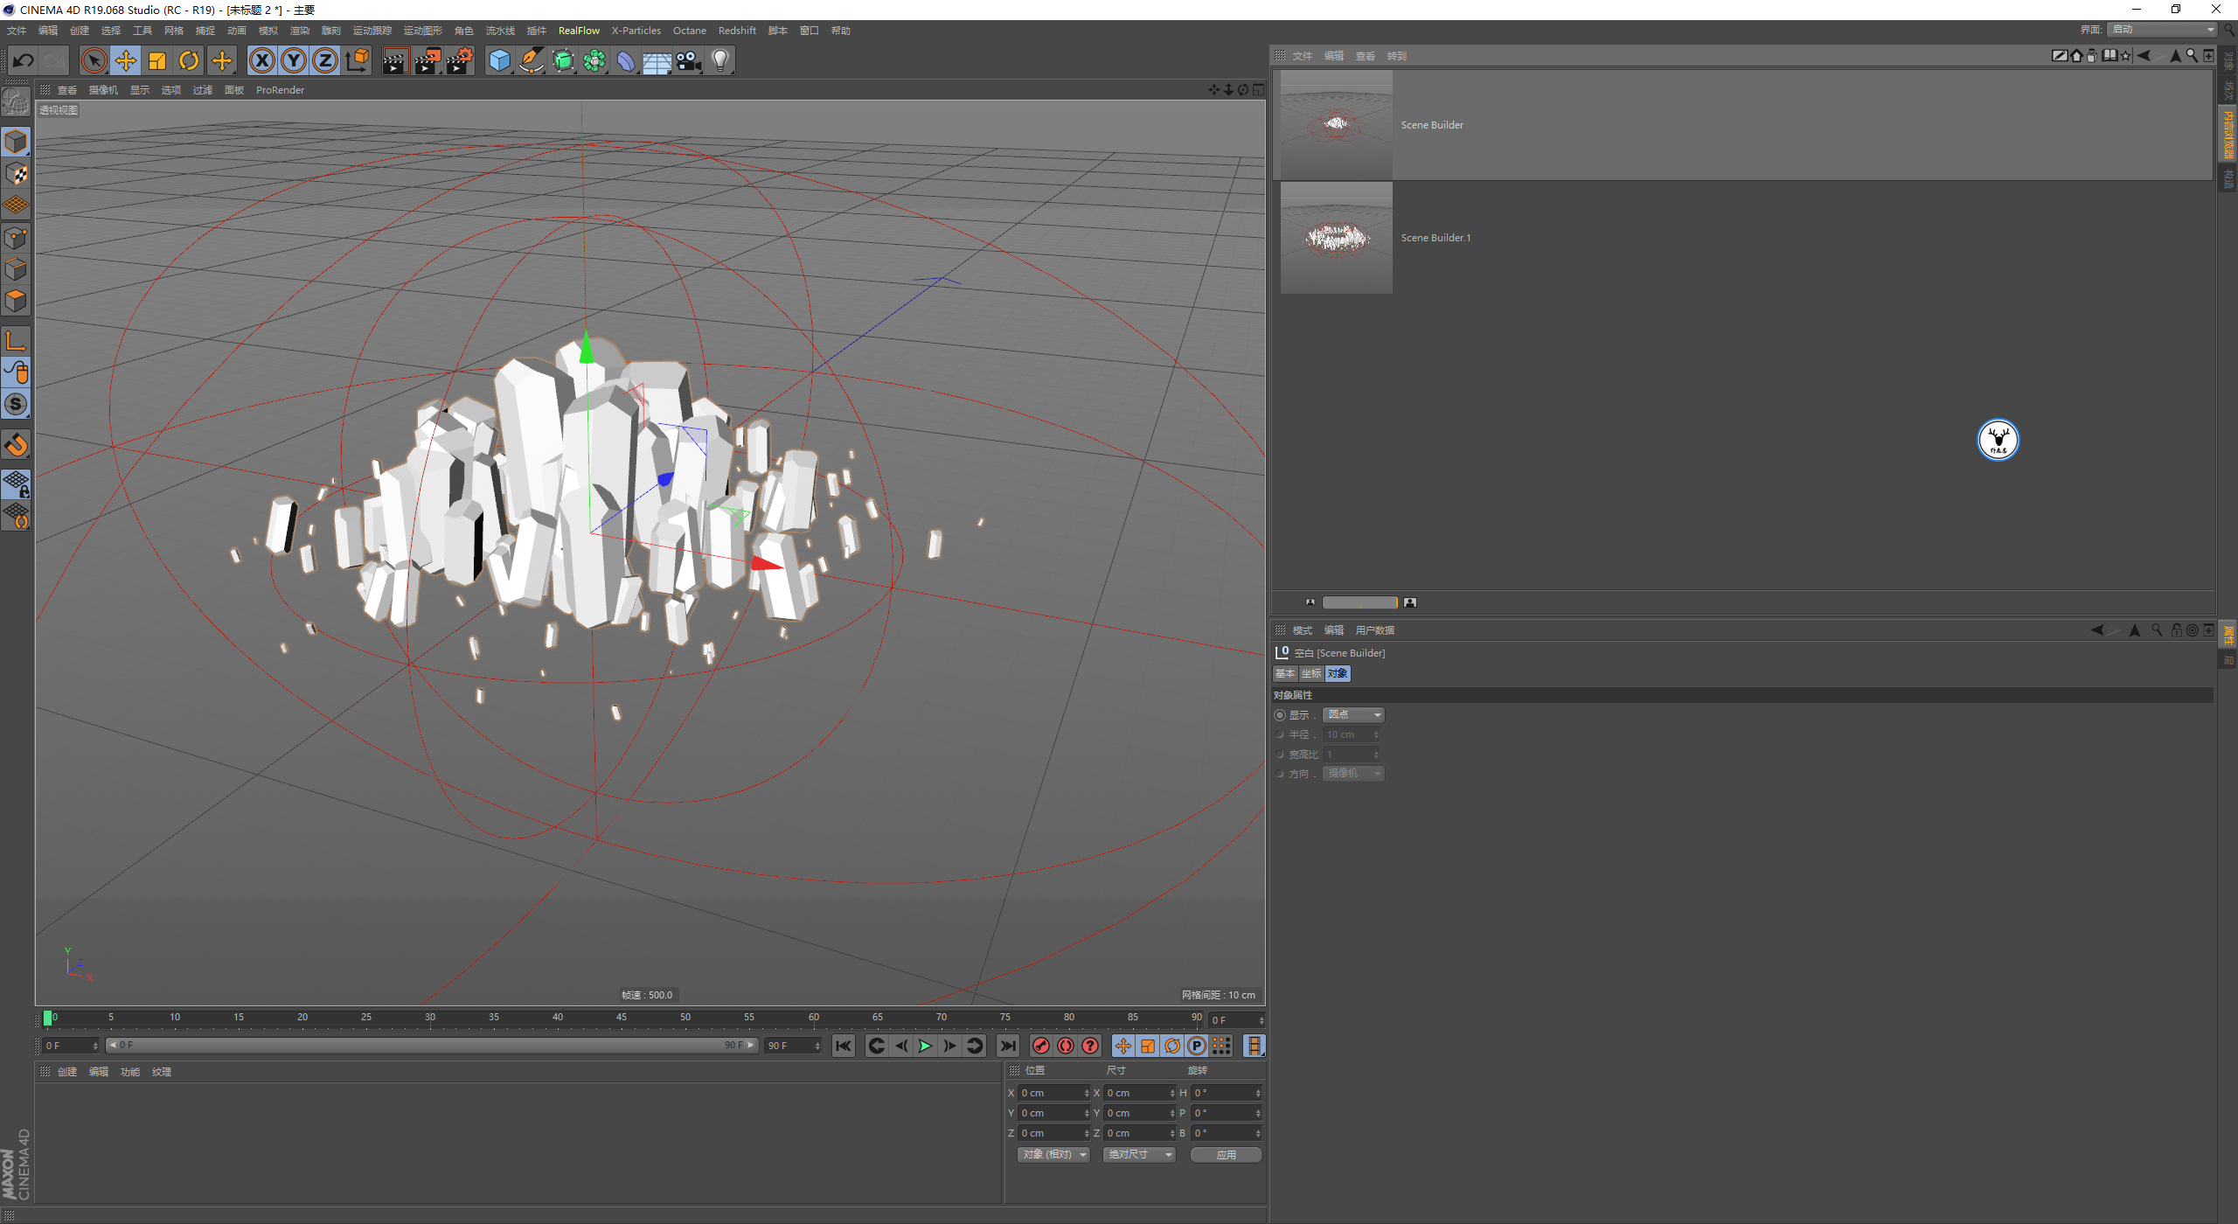Switch to the 坐标 attribute tab

(x=1310, y=673)
